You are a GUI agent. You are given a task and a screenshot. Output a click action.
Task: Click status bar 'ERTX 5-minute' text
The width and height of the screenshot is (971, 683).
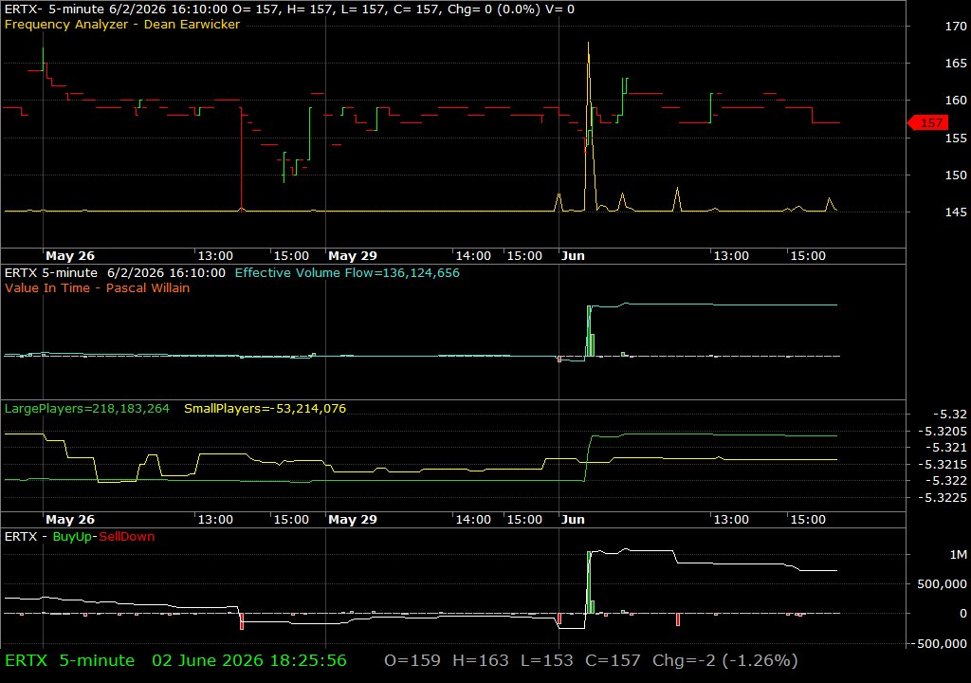[x=69, y=660]
